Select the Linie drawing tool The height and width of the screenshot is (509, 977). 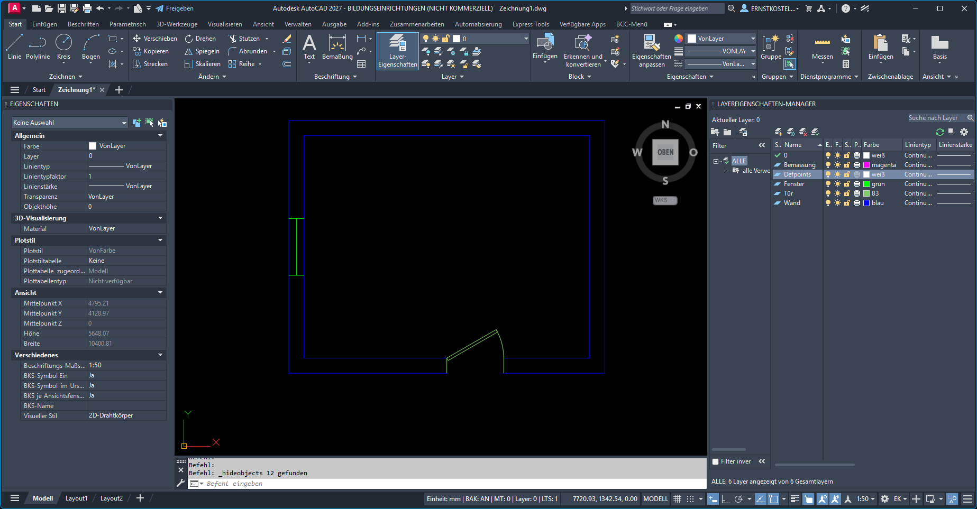[x=14, y=47]
